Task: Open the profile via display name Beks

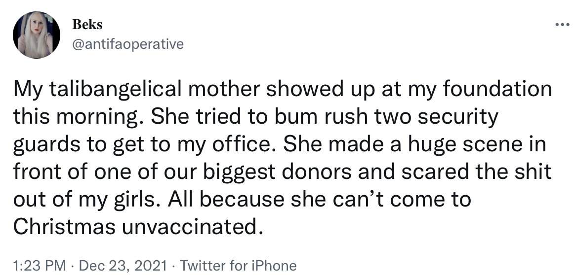Action: (87, 25)
